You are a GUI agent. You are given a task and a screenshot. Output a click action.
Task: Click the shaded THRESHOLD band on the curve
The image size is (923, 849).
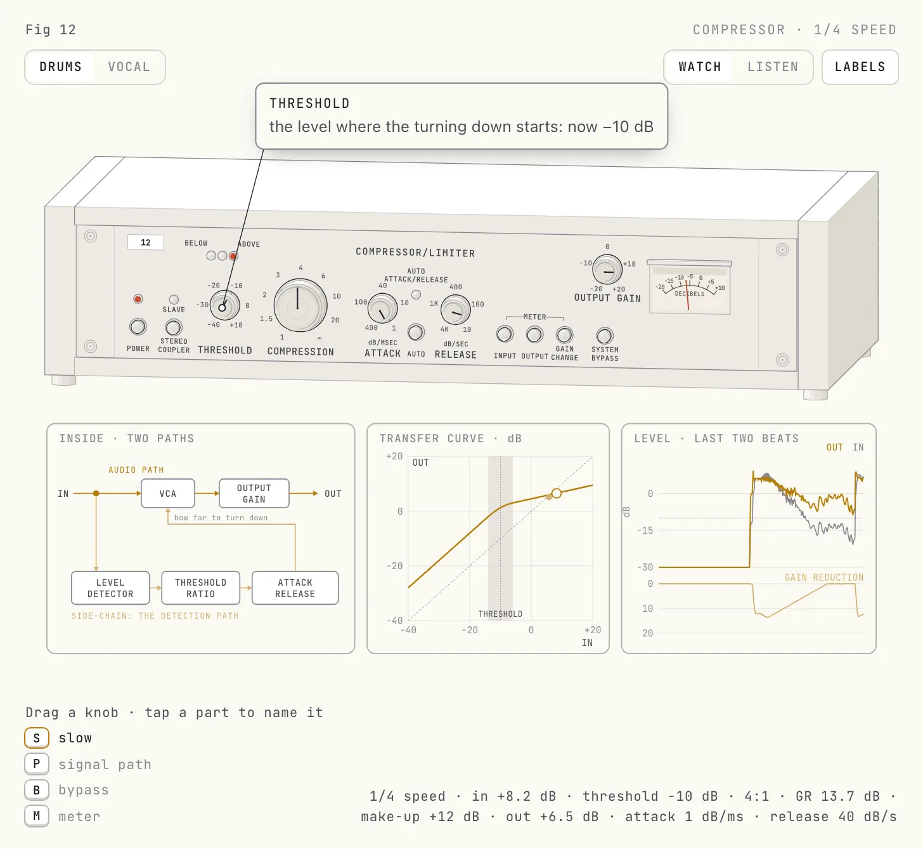(x=500, y=538)
